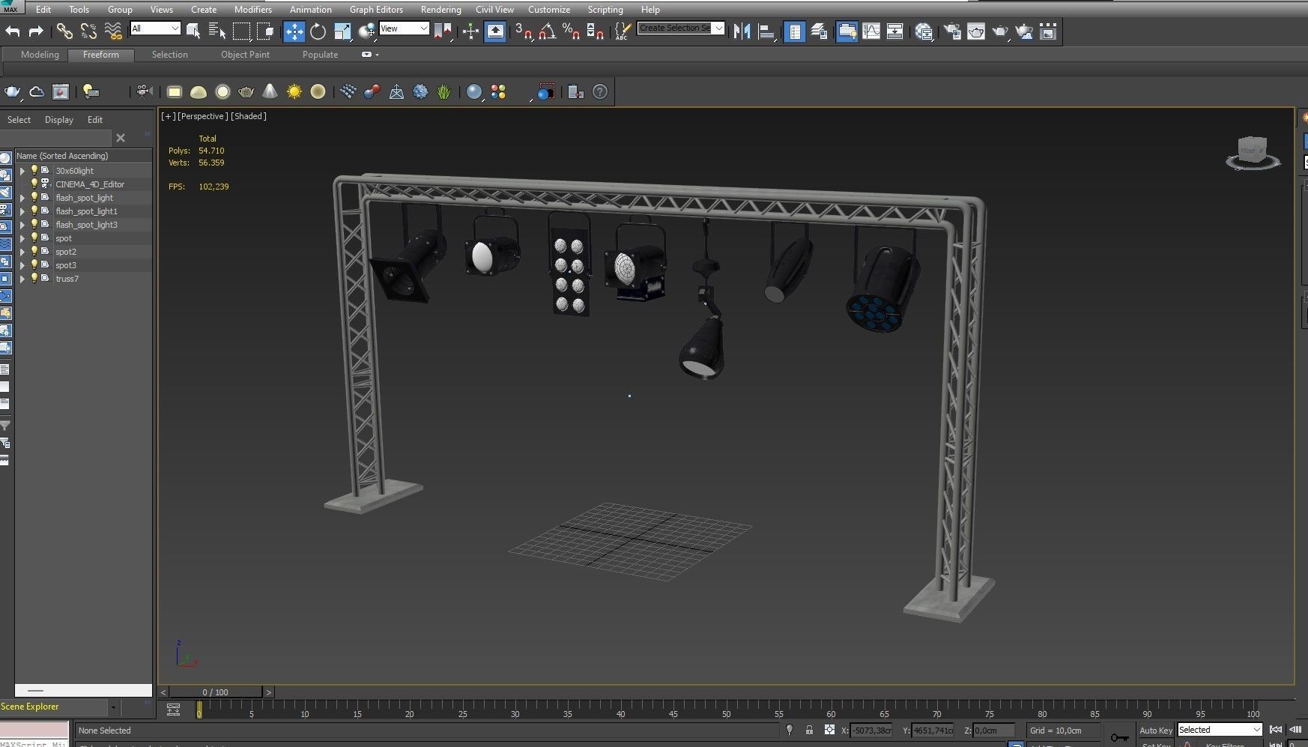Expand the 30x60light tree node
This screenshot has height=747, width=1308.
click(22, 171)
